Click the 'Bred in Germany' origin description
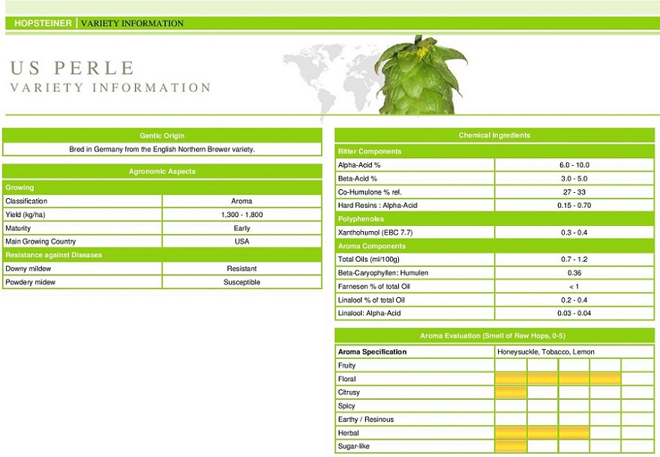Viewport: 660px width, 457px height. 162,149
